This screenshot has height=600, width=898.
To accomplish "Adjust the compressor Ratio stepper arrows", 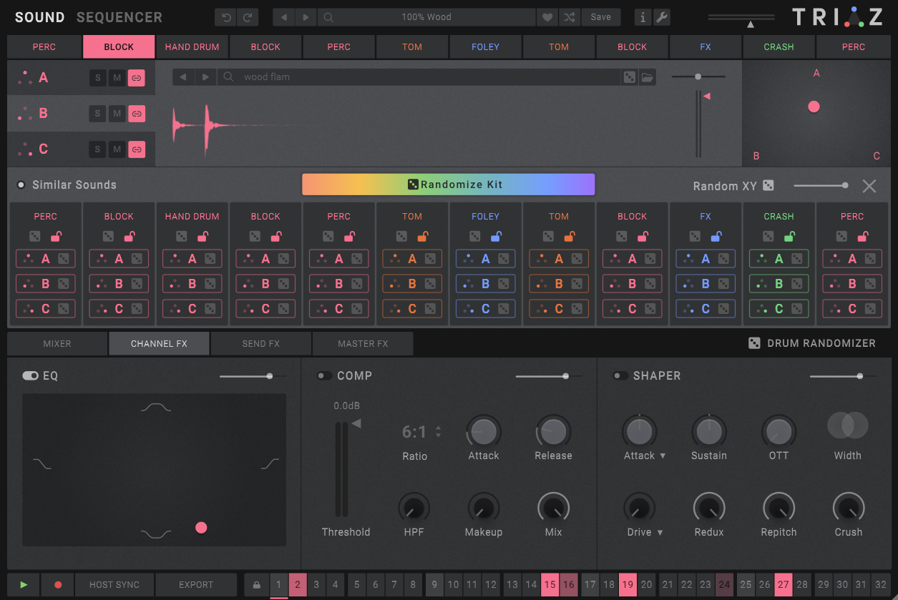I will [438, 432].
